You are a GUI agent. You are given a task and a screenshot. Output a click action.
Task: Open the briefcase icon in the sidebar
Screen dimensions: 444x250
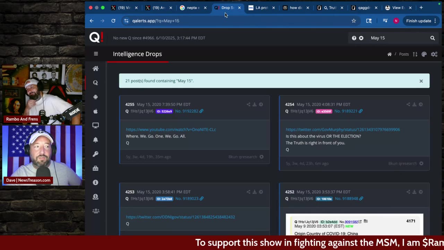(x=96, y=168)
